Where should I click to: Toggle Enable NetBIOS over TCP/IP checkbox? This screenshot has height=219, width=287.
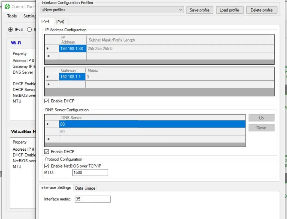47,166
